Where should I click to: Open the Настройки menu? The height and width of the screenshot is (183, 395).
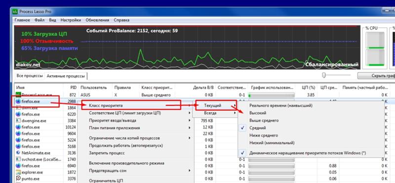click(71, 20)
